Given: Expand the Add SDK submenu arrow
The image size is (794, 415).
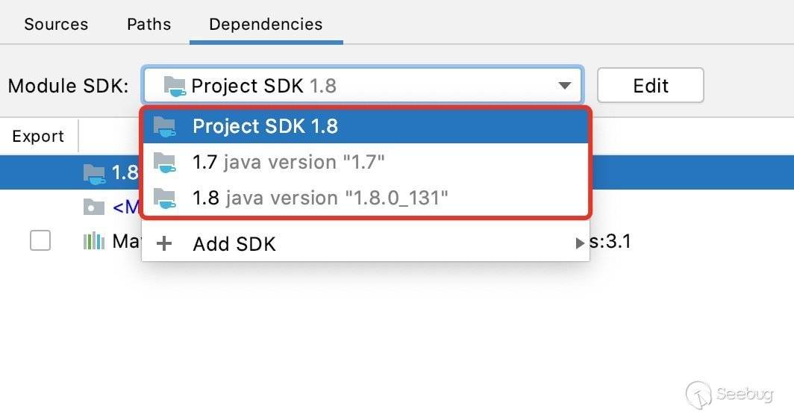Looking at the screenshot, I should pyautogui.click(x=580, y=243).
